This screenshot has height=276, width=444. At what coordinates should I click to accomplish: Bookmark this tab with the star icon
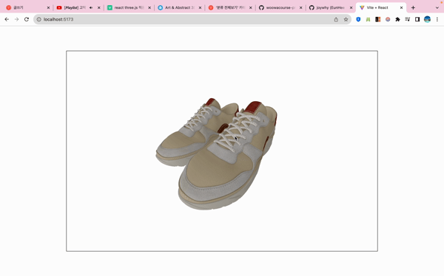click(346, 19)
